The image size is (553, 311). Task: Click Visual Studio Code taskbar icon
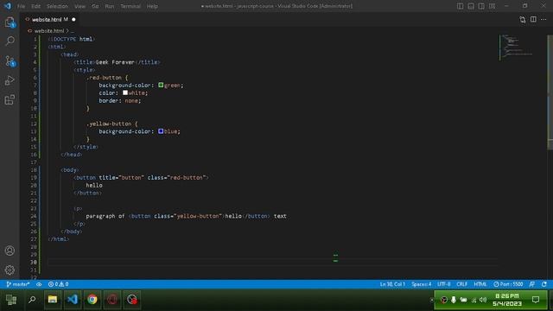73,300
